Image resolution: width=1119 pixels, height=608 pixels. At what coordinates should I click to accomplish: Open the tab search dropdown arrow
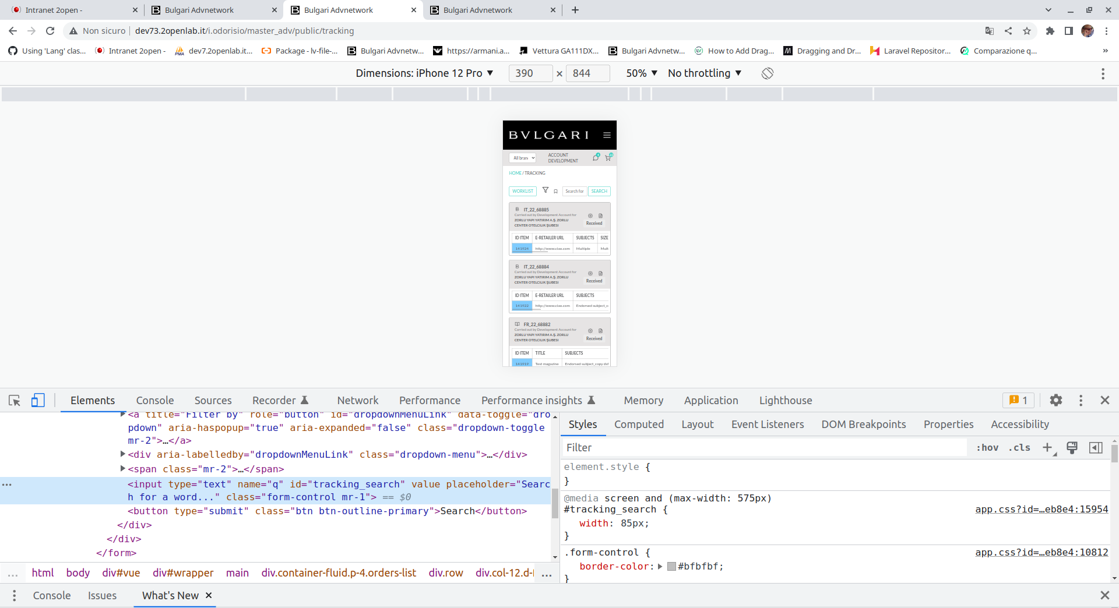1048,10
